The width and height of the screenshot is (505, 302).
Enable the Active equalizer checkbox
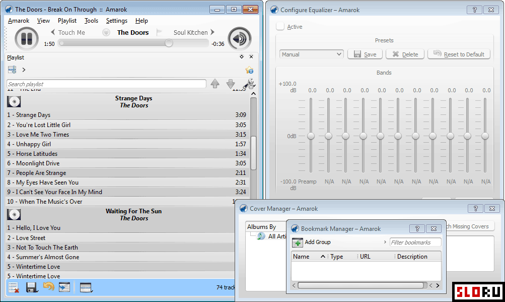pyautogui.click(x=280, y=26)
